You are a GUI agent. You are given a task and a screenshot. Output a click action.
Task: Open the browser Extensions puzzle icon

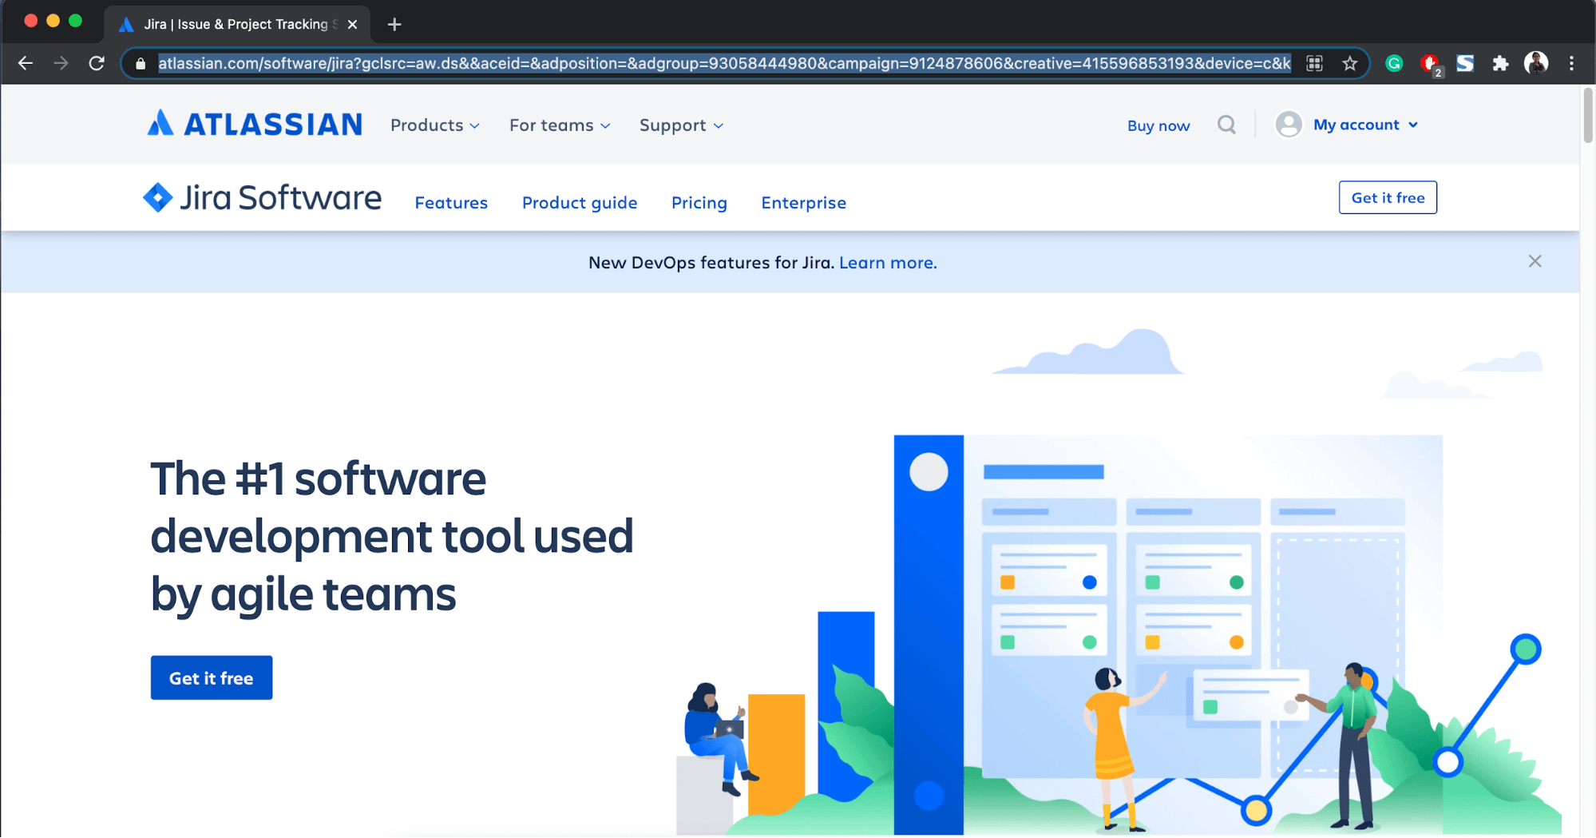click(x=1500, y=64)
